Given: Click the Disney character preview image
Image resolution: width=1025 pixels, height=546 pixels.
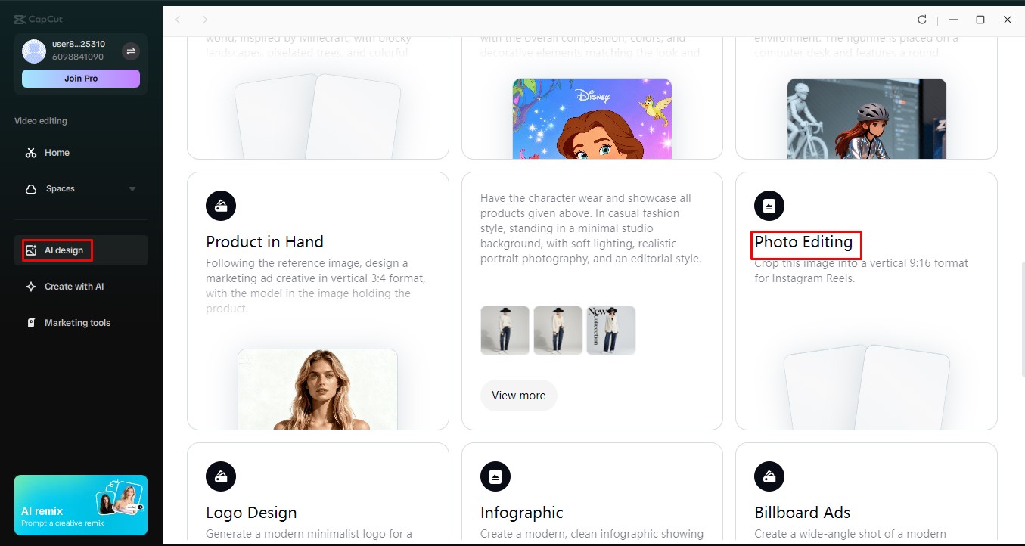Looking at the screenshot, I should point(592,117).
